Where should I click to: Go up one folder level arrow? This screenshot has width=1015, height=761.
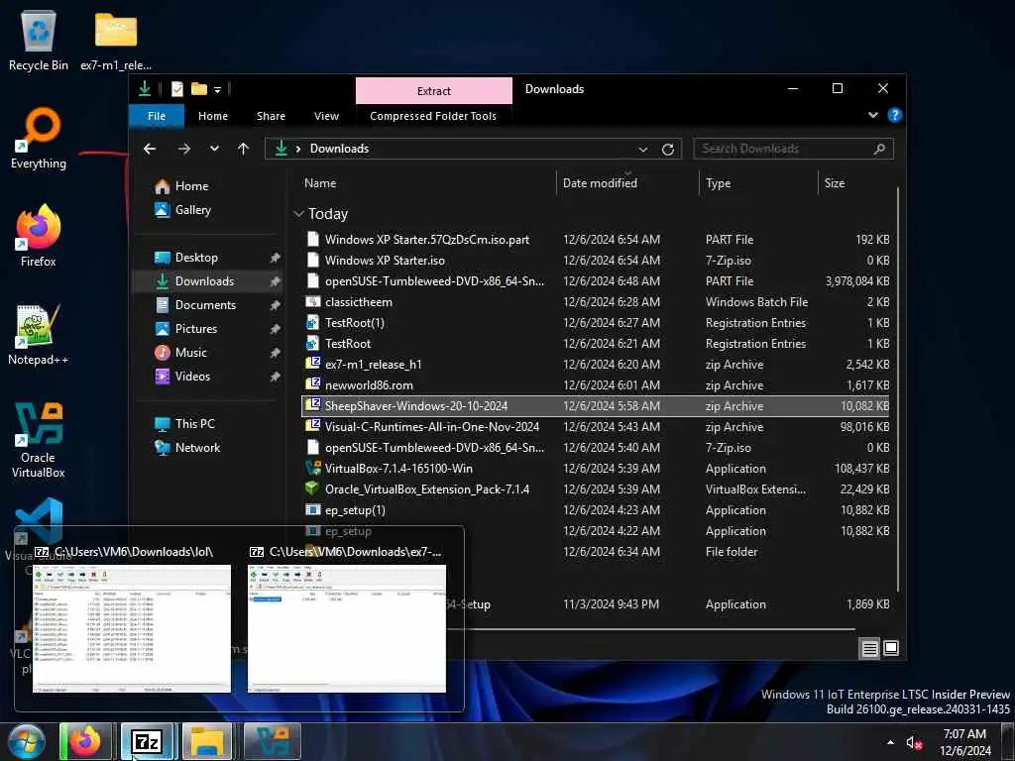244,149
